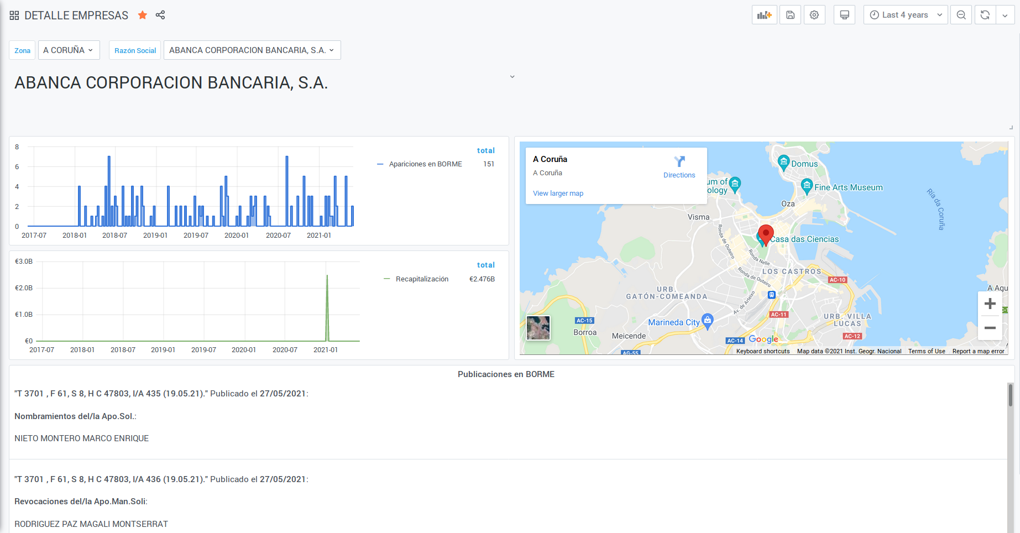1020x533 pixels.
Task: Click the Google logo on the map
Action: click(x=763, y=339)
